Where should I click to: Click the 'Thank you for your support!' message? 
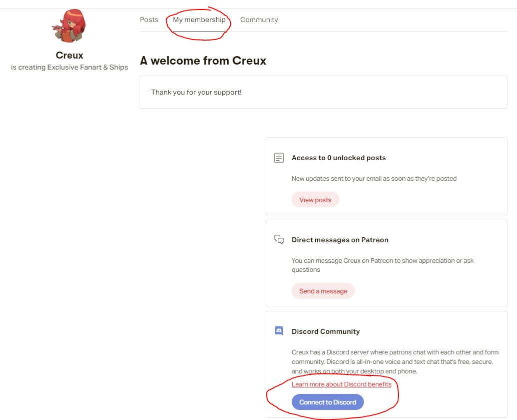[196, 92]
